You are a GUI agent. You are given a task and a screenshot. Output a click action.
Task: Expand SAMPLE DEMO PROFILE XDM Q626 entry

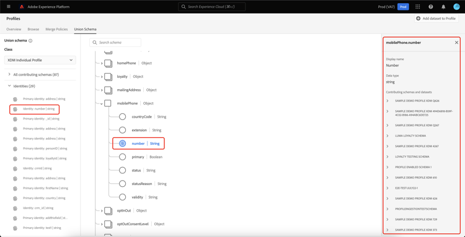point(387,101)
